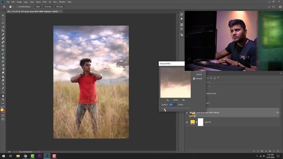
Task: Hide the Color Fill 1 layer
Action: (187, 122)
